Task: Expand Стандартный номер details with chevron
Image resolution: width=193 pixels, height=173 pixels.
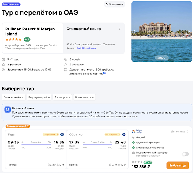Action: click(120, 29)
